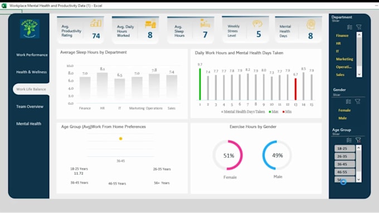Clear the Gender slicer filter
Screen dimensions: 379x213
357,102
